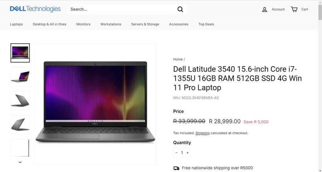Open Servers & Storage menu
Screen dimensions: 322x172
click(145, 24)
